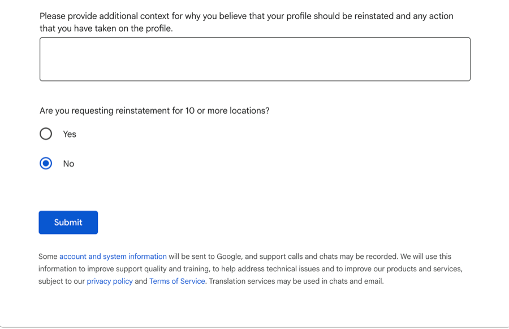
Task: Click the "subject to our" disclaimer text
Action: click(62, 281)
